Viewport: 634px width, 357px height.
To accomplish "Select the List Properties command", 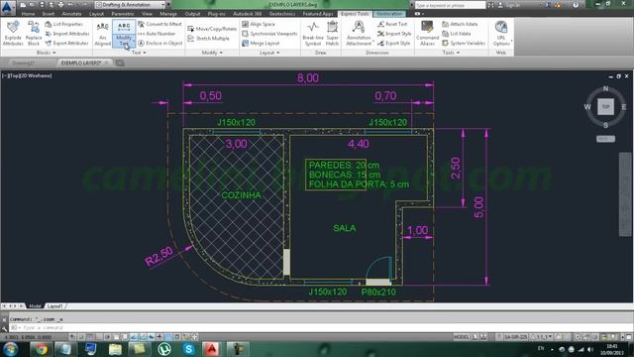I will tap(63, 24).
